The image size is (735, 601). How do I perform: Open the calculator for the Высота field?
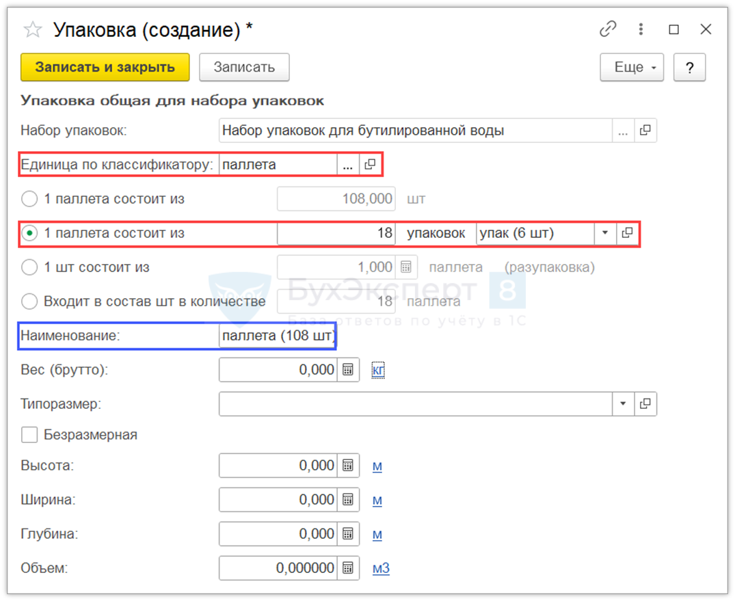click(x=348, y=466)
